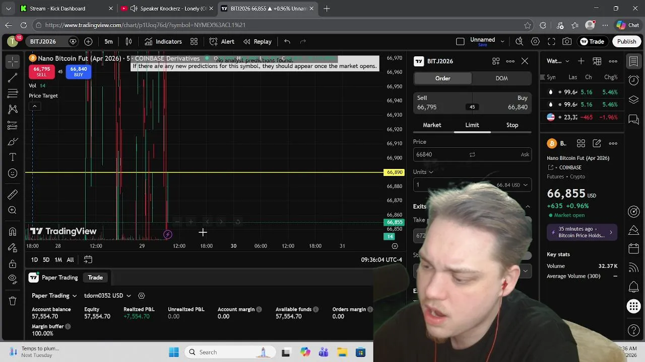645x362 pixels.
Task: Switch to the Order tab
Action: [x=443, y=78]
